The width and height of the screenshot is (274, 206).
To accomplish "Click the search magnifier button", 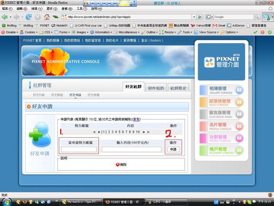I will 257,17.
